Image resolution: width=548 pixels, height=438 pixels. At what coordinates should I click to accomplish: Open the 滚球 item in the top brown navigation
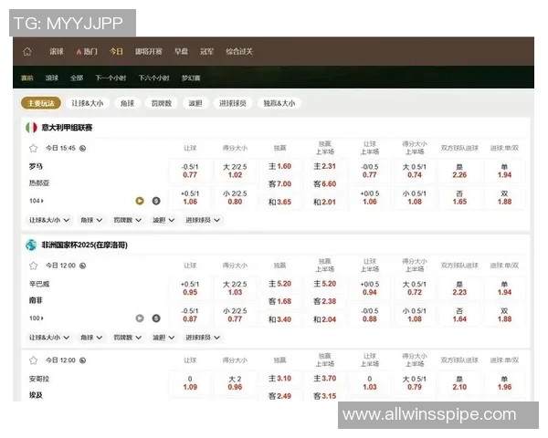(57, 52)
